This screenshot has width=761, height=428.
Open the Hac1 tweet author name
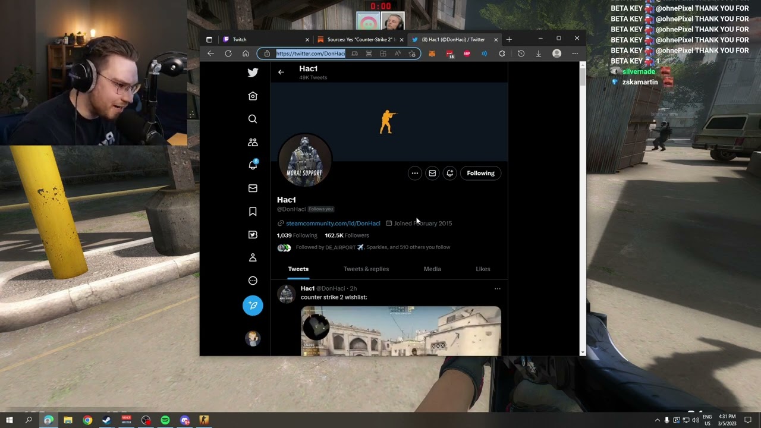[x=307, y=288]
